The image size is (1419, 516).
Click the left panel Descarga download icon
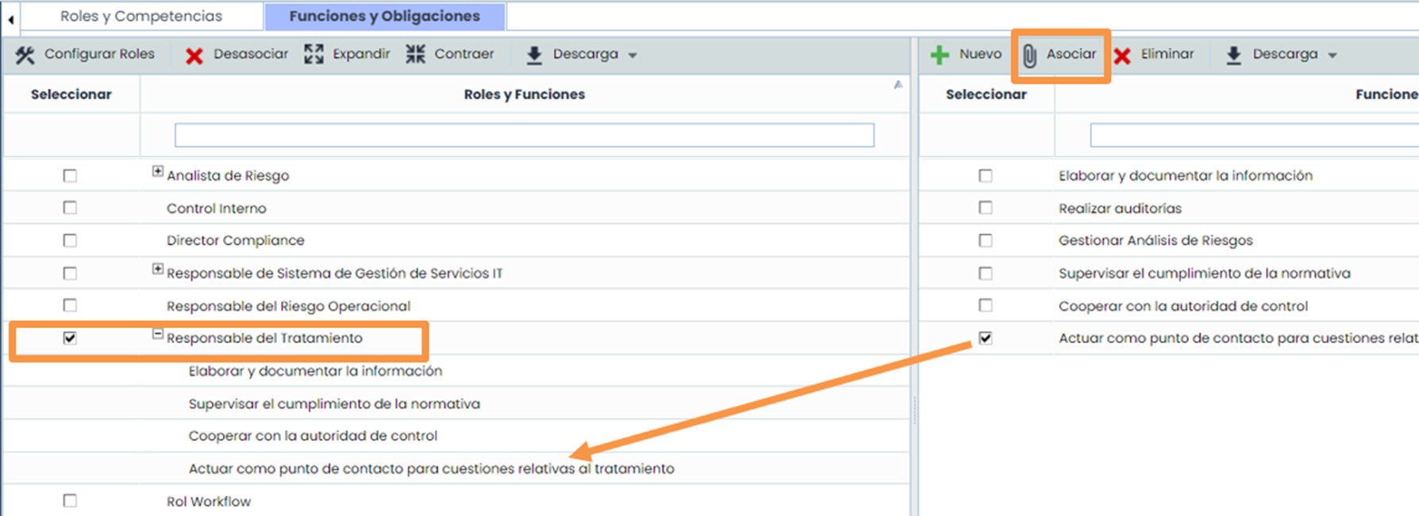tap(534, 55)
